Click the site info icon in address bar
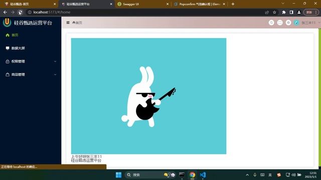321x180 pixels. click(30, 12)
